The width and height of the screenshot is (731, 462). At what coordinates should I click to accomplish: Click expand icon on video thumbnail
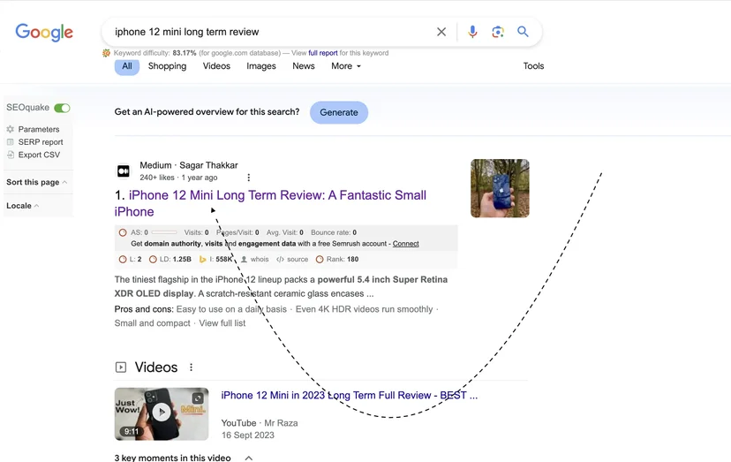point(198,398)
